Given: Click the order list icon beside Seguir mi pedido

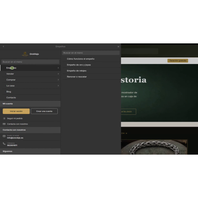Looking at the screenshot, I should coord(4,118).
